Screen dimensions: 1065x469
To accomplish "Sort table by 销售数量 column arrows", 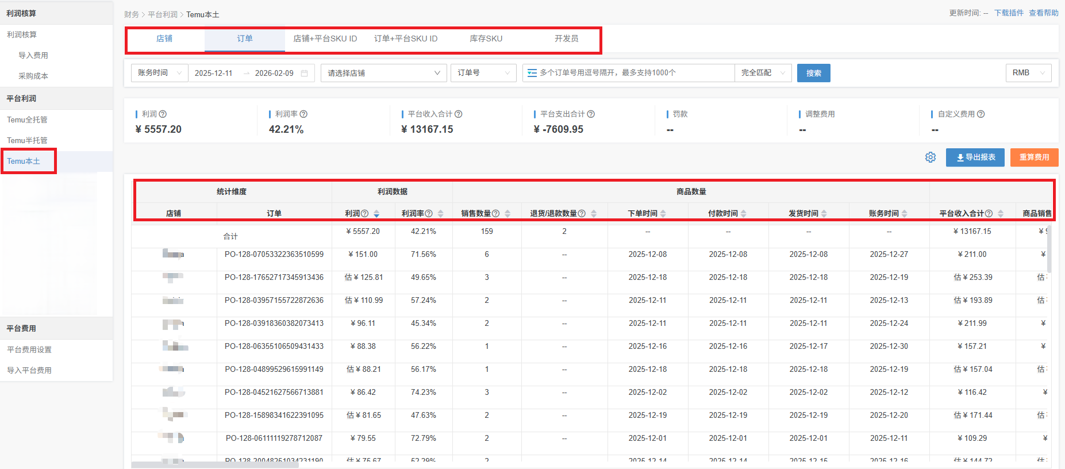I will (x=507, y=214).
